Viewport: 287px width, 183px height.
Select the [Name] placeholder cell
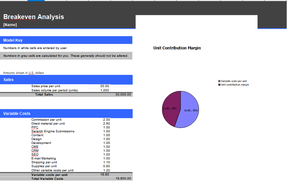coord(10,25)
